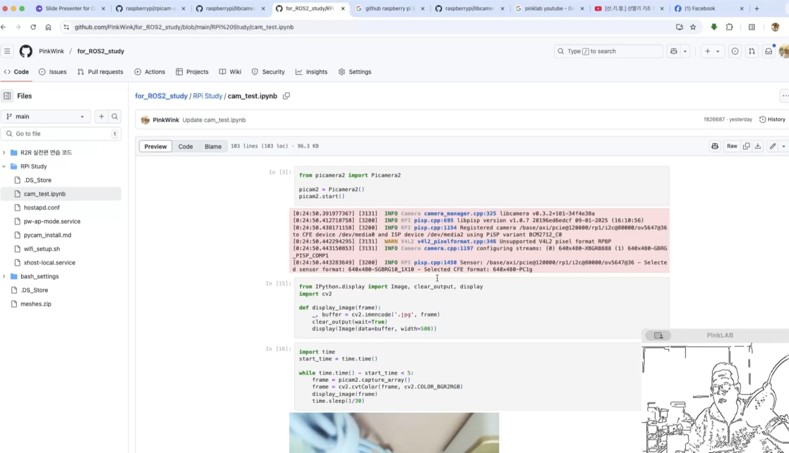Click the edit file pencil icon
Image resolution: width=789 pixels, height=453 pixels.
pyautogui.click(x=772, y=146)
